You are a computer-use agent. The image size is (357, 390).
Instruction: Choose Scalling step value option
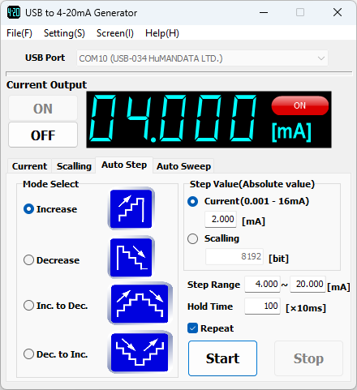tap(192, 238)
